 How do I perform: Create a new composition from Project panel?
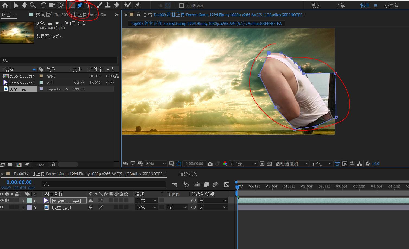click(x=19, y=164)
